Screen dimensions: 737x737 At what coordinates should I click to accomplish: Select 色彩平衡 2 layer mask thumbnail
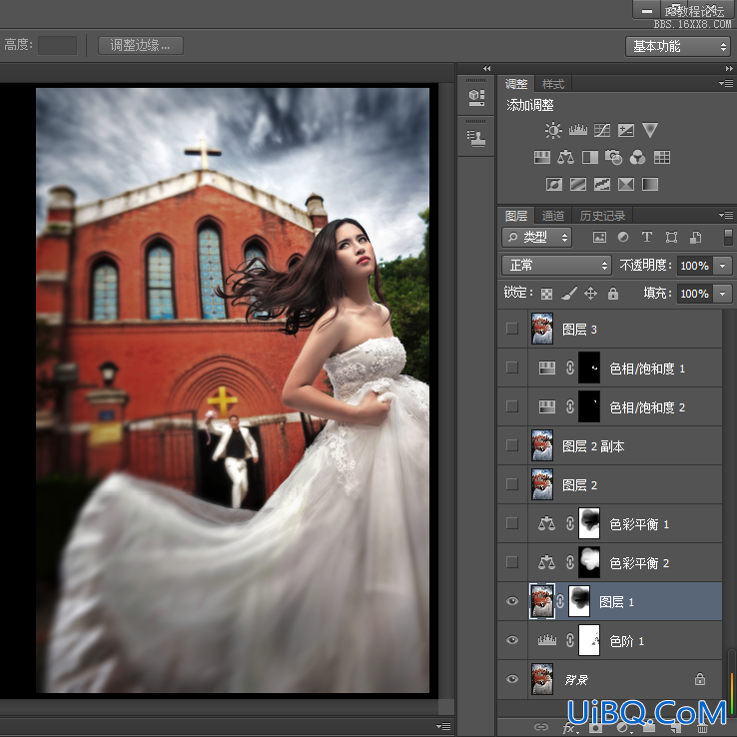click(x=589, y=562)
